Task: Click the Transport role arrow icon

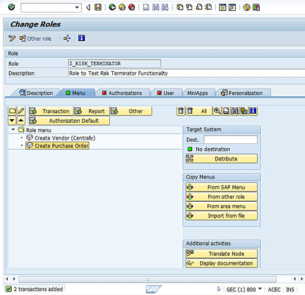Action: click(67, 38)
